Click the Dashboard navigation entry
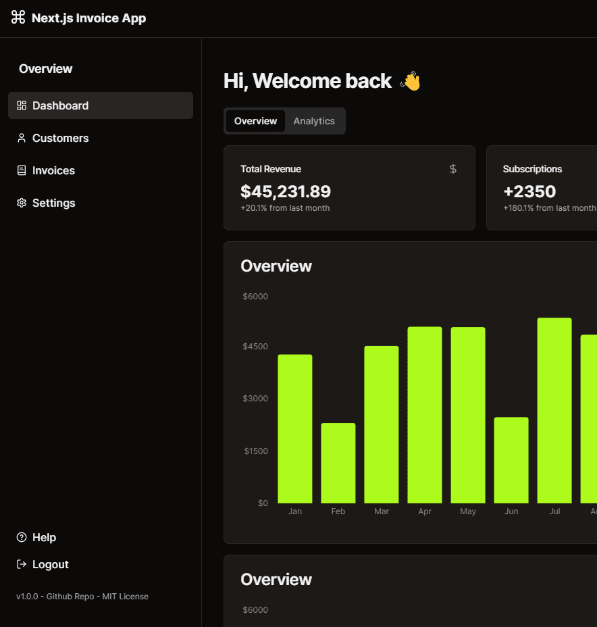 (61, 105)
